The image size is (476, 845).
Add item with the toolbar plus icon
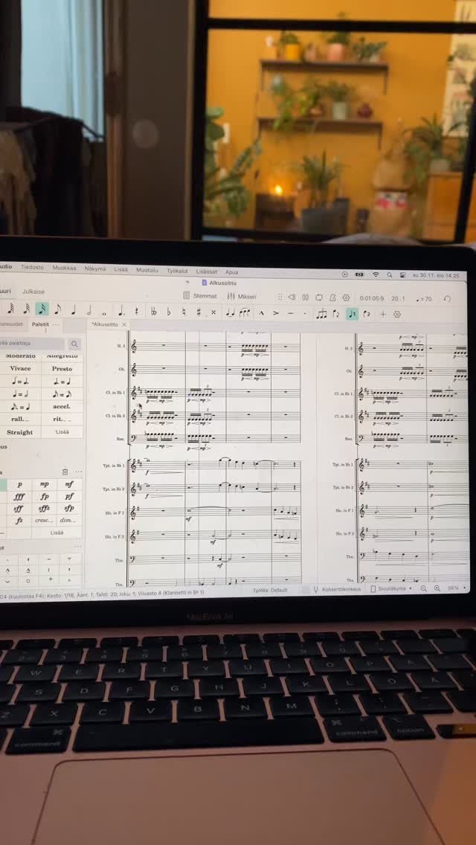pos(383,314)
